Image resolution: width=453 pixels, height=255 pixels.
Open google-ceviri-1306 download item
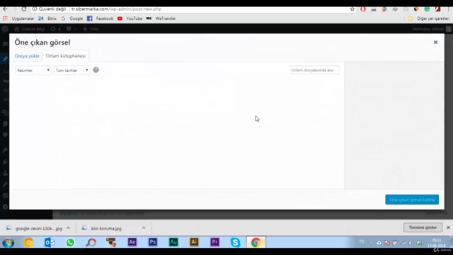pos(35,228)
